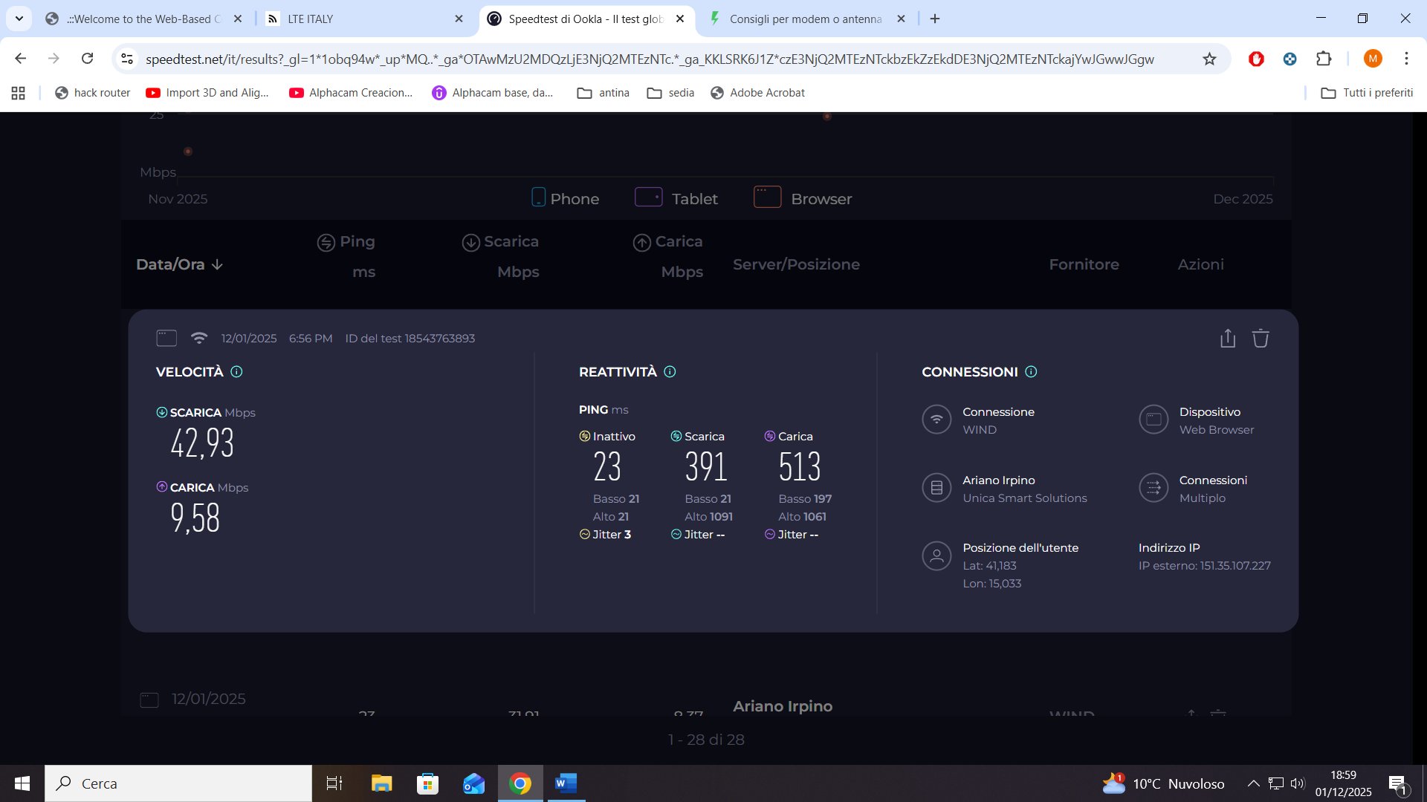Toggle Browser device filter in chart legend

(x=803, y=198)
